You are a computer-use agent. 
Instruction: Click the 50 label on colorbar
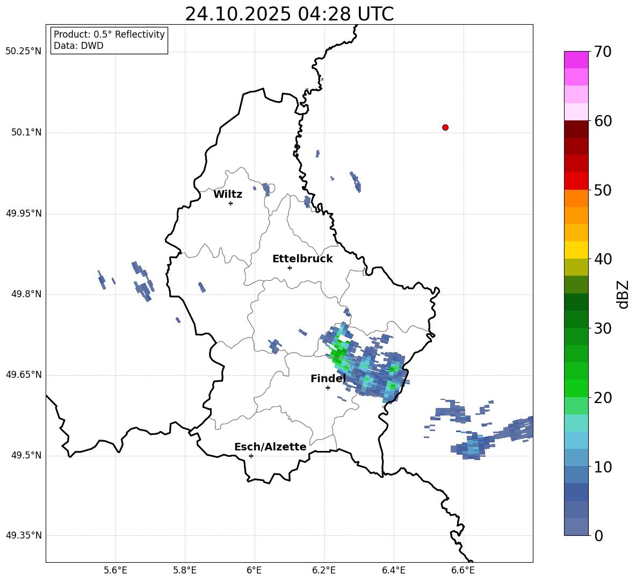tap(602, 190)
